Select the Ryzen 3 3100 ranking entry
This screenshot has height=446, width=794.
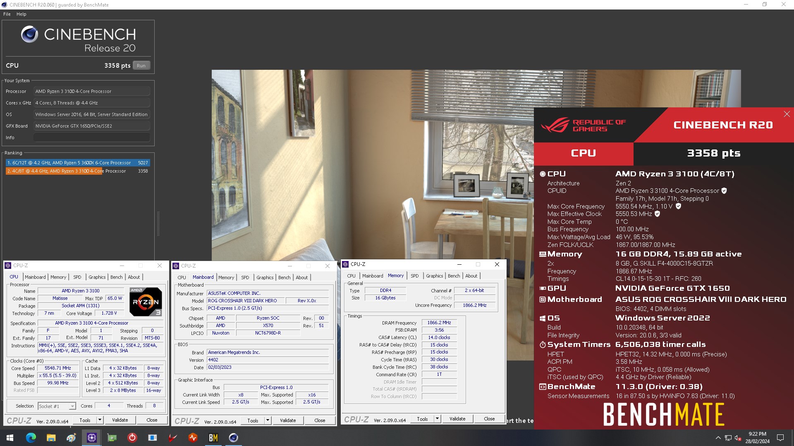point(78,171)
